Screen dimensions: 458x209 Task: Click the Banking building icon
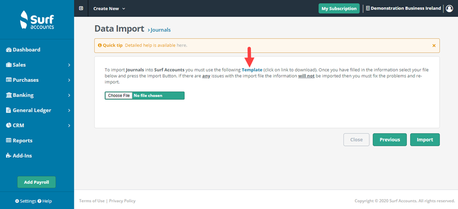tap(9, 95)
